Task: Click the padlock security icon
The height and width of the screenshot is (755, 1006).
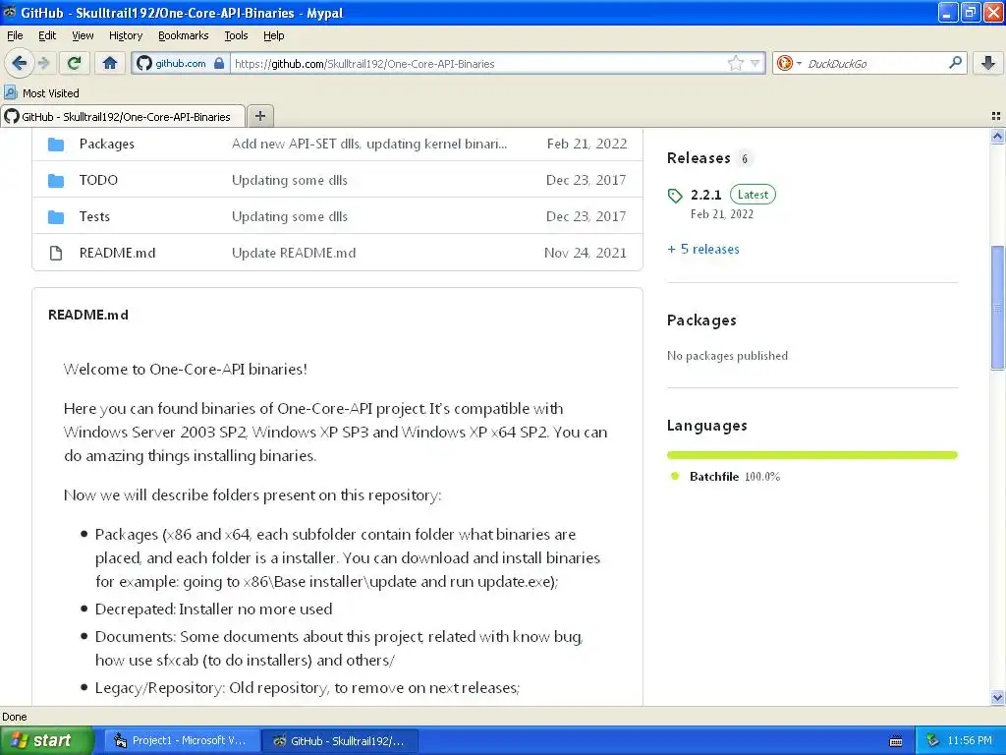Action: (x=219, y=63)
